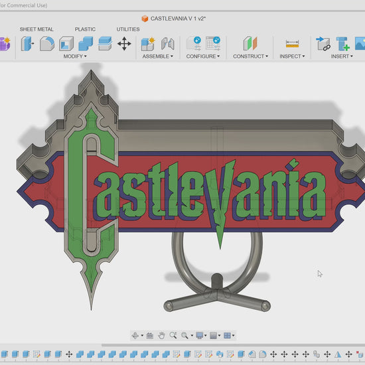The width and height of the screenshot is (365, 365).
Task: Switch to the UTILITIES tab
Action: point(128,29)
